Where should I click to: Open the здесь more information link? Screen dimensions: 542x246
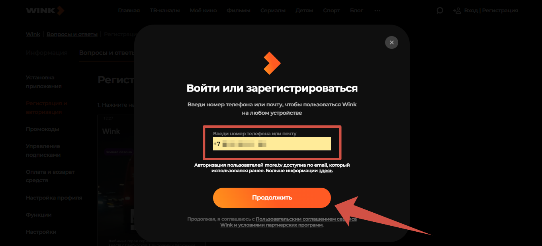pos(325,171)
